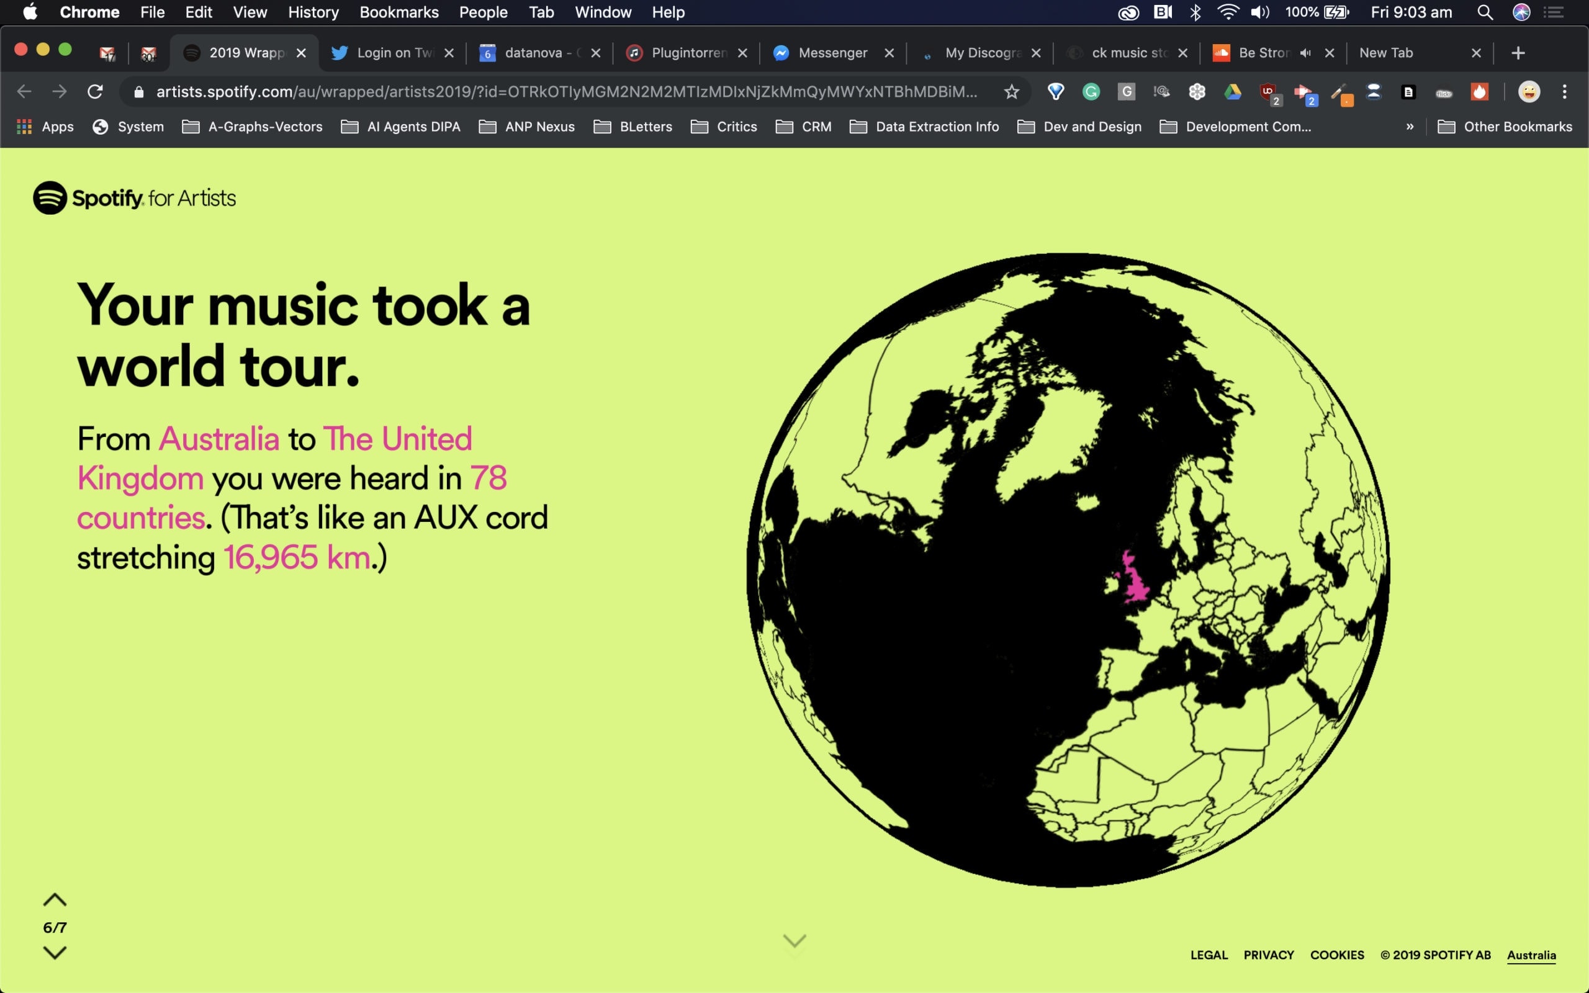Image resolution: width=1589 pixels, height=993 pixels.
Task: View site security lock info
Action: [x=138, y=92]
